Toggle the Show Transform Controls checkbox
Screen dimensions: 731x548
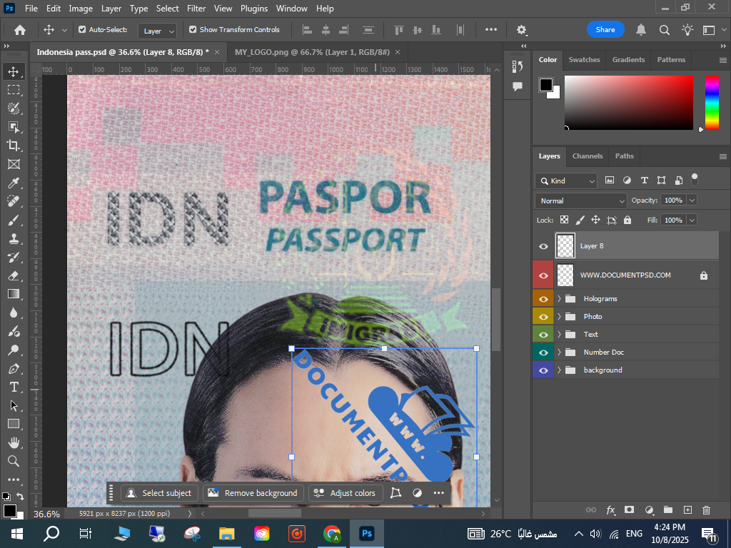pos(193,30)
